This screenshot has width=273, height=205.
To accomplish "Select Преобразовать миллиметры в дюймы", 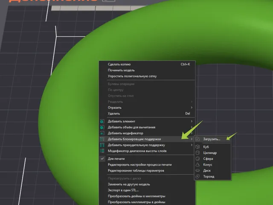I will pos(147,202).
